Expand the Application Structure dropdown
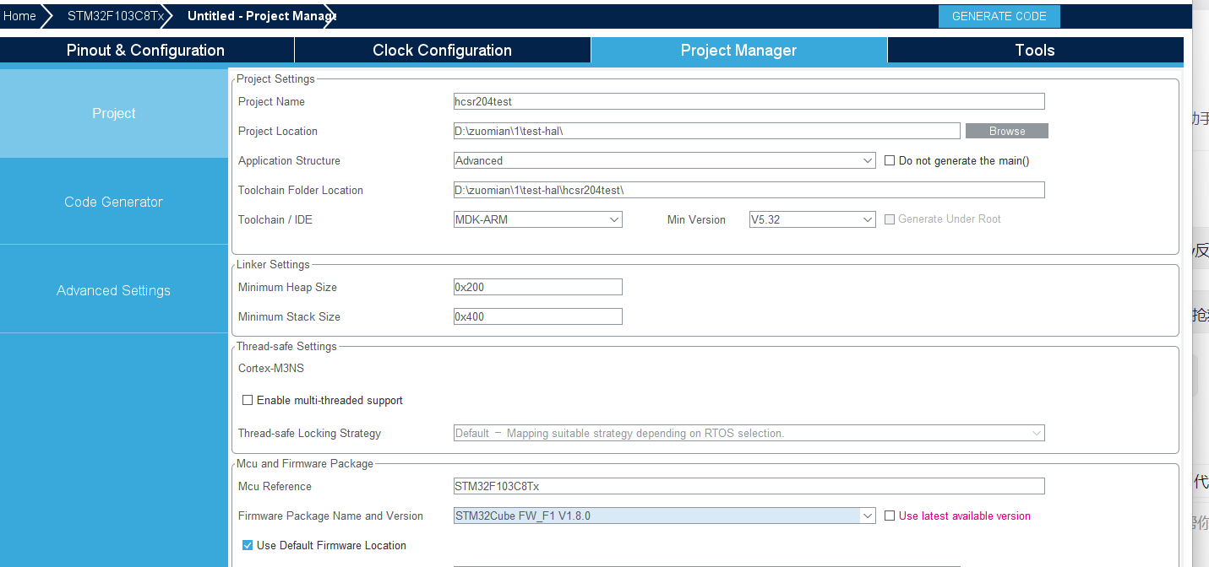This screenshot has height=567, width=1209. pyautogui.click(x=665, y=160)
